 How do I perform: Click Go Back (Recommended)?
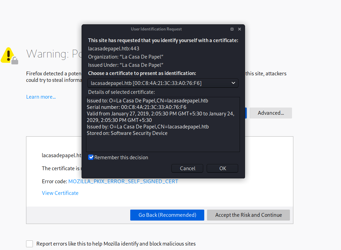167,215
